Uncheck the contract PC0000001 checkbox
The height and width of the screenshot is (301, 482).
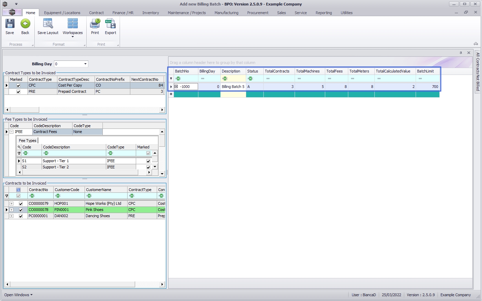click(21, 216)
